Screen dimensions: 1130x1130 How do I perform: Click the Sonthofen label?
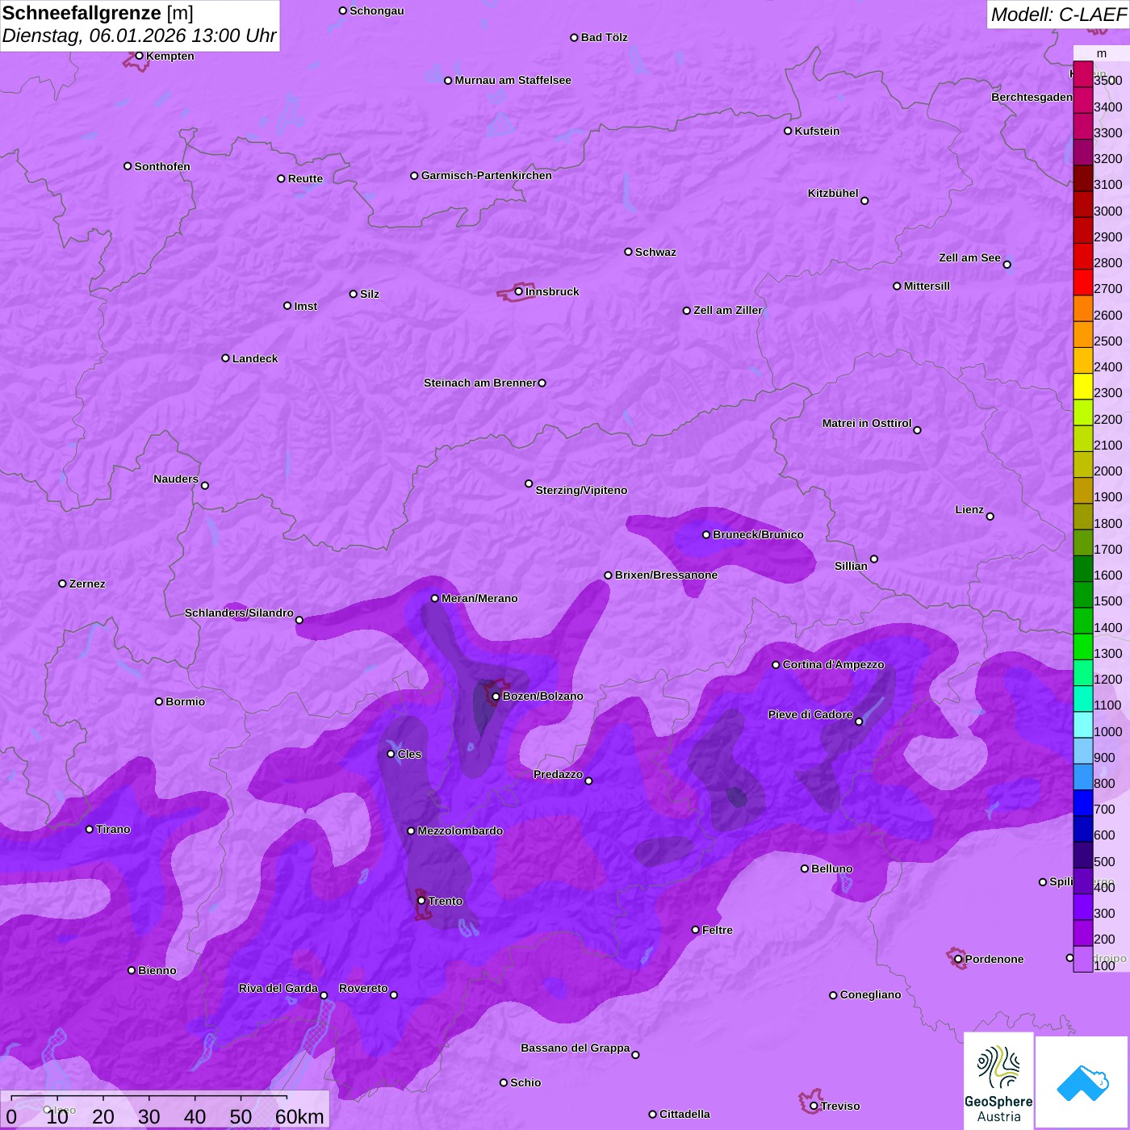tap(162, 166)
